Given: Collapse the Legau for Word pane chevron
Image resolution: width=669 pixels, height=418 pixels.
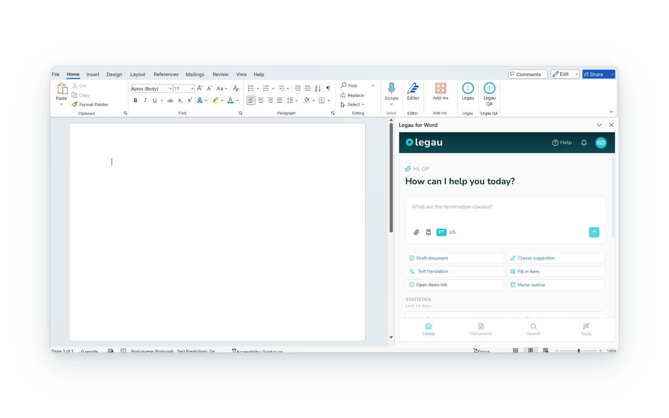Looking at the screenshot, I should pyautogui.click(x=599, y=125).
